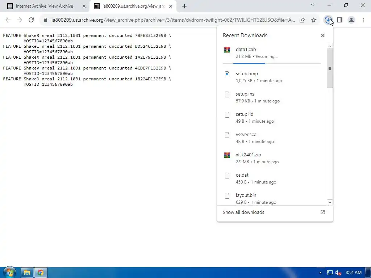Click the Chrome taskbar icon
The image size is (371, 278).
pyautogui.click(x=41, y=273)
